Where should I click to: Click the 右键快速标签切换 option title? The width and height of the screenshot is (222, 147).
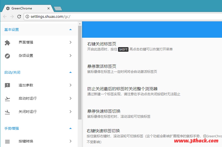[x=103, y=131]
